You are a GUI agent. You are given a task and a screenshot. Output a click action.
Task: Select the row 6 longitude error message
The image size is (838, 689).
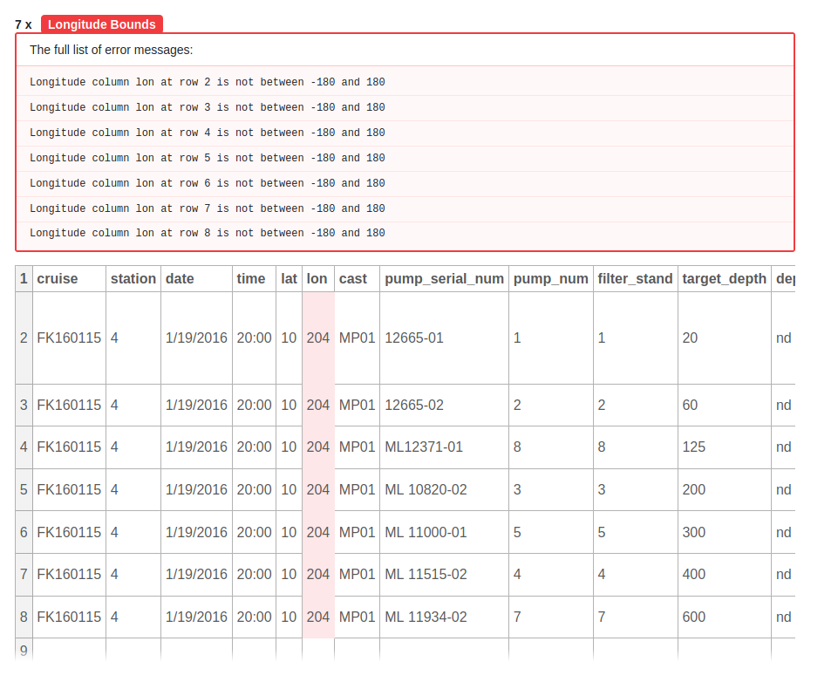tap(405, 183)
